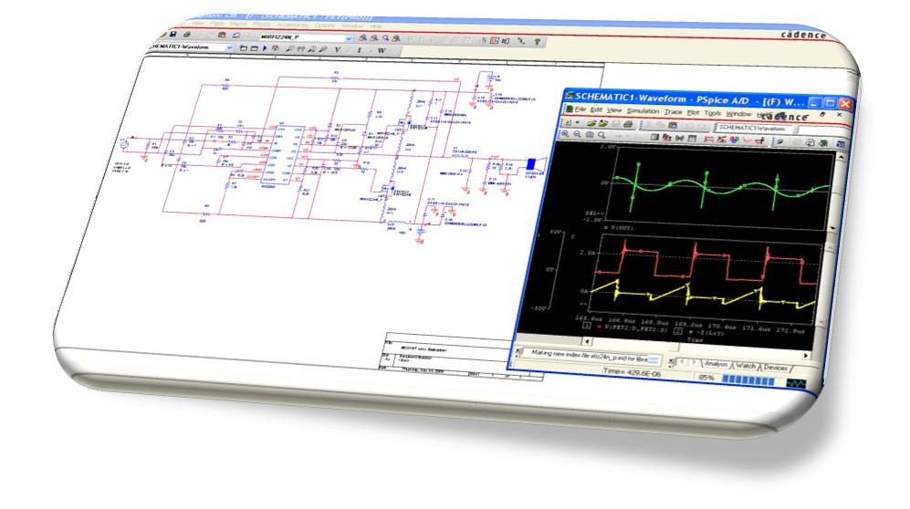This screenshot has height=509, width=910.
Task: Open the new simulation dropdown arrow in PSpice
Action: click(x=578, y=123)
